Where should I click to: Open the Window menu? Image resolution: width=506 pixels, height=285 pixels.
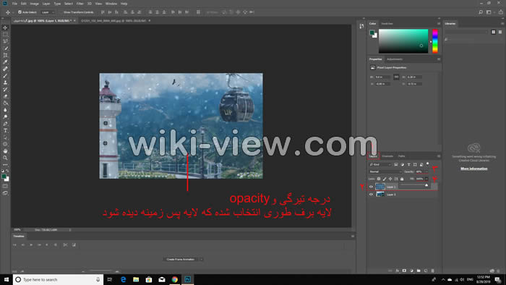[x=111, y=4]
